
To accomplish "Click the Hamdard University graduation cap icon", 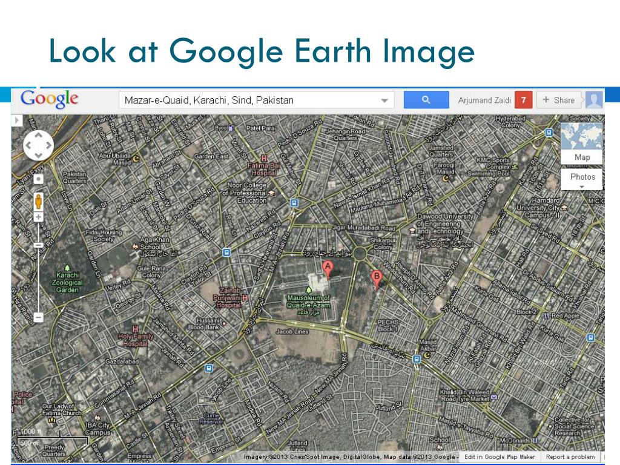I will (x=564, y=208).
